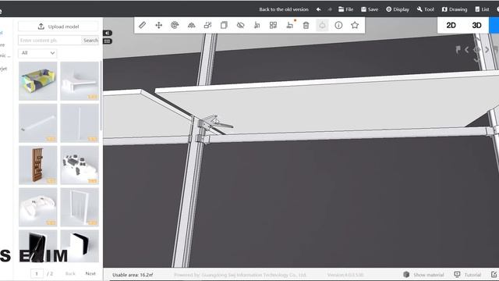Click the group array grid icon
The image size is (499, 281).
coord(273,25)
